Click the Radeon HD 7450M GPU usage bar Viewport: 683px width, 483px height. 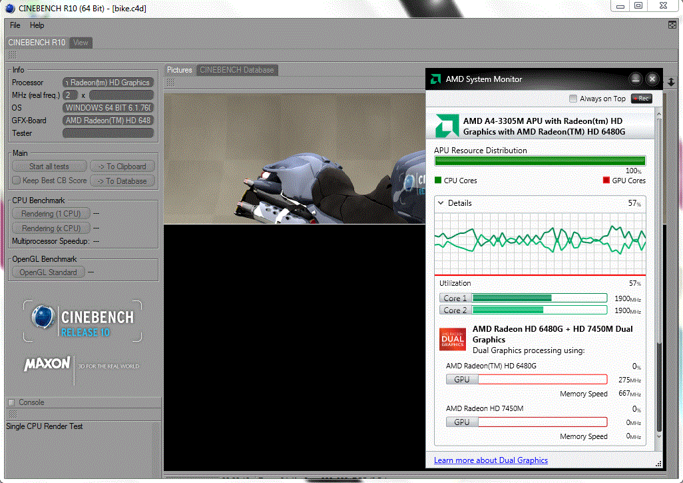click(x=543, y=422)
